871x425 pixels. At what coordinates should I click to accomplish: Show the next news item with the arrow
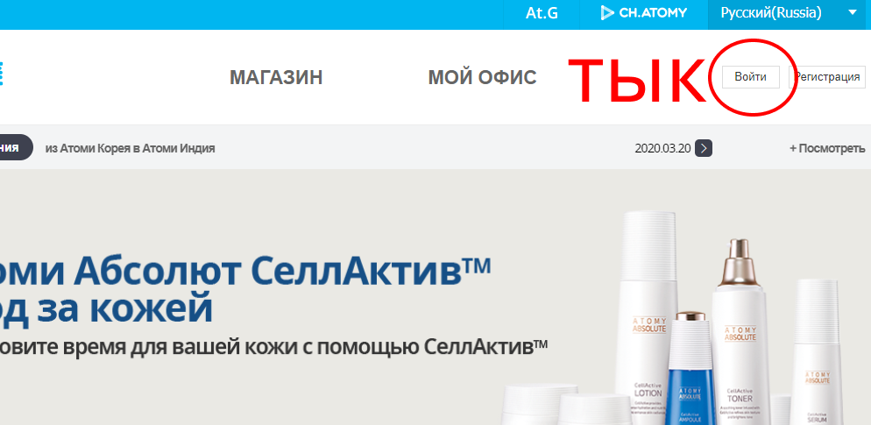pyautogui.click(x=704, y=148)
